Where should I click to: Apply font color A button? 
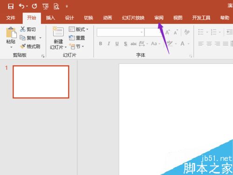183,43
